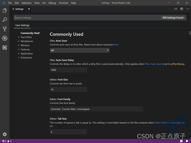Image resolution: width=191 pixels, height=143 pixels.
Task: Open the File menu
Action: pyautogui.click(x=10, y=3)
